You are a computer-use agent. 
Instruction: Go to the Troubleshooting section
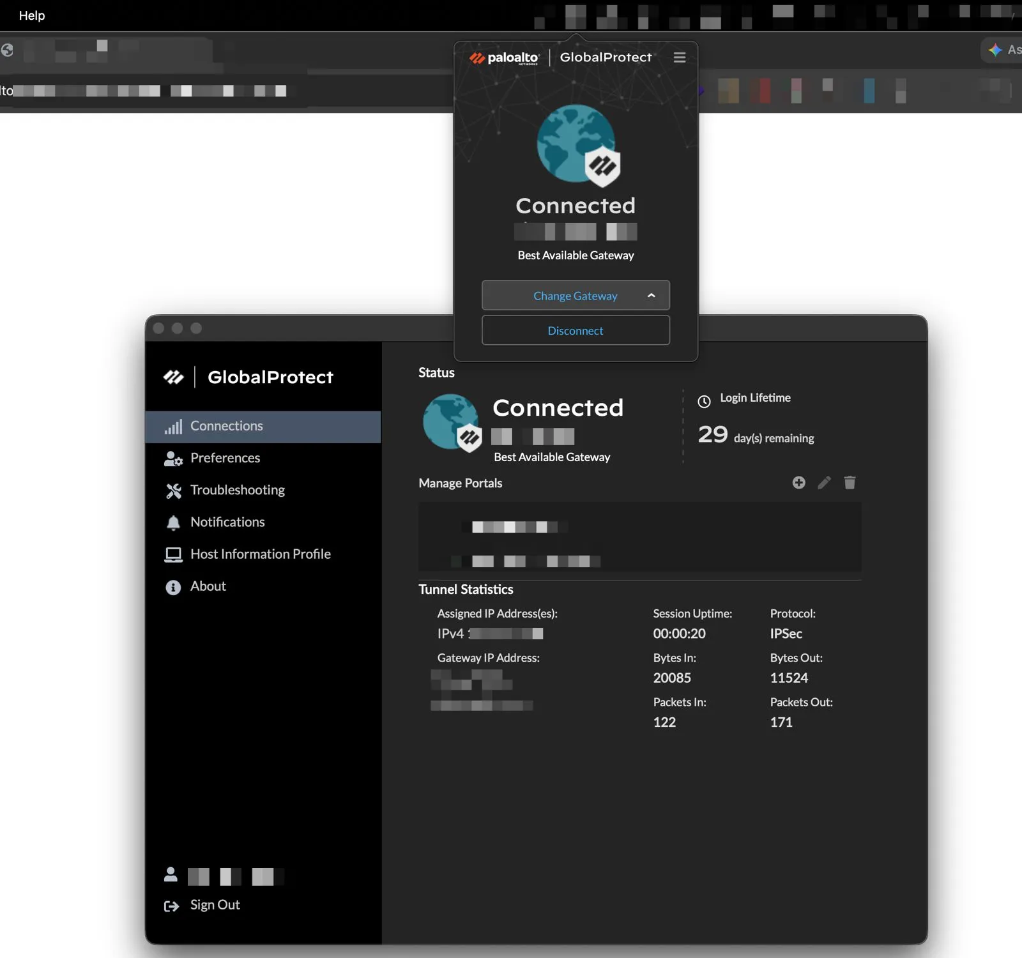[263, 490]
